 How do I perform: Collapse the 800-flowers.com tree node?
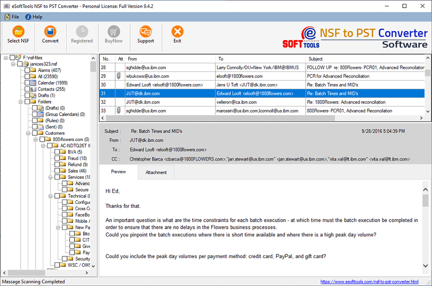35,140
